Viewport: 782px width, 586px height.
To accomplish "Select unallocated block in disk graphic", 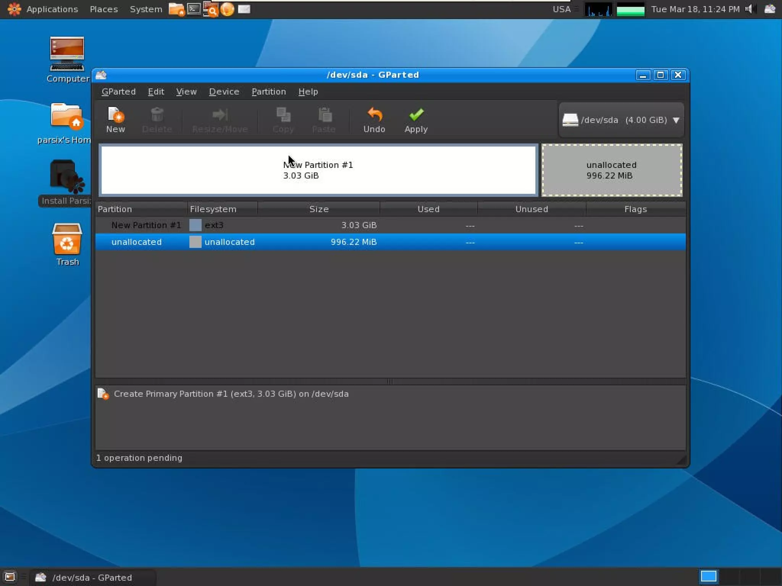I will click(611, 170).
